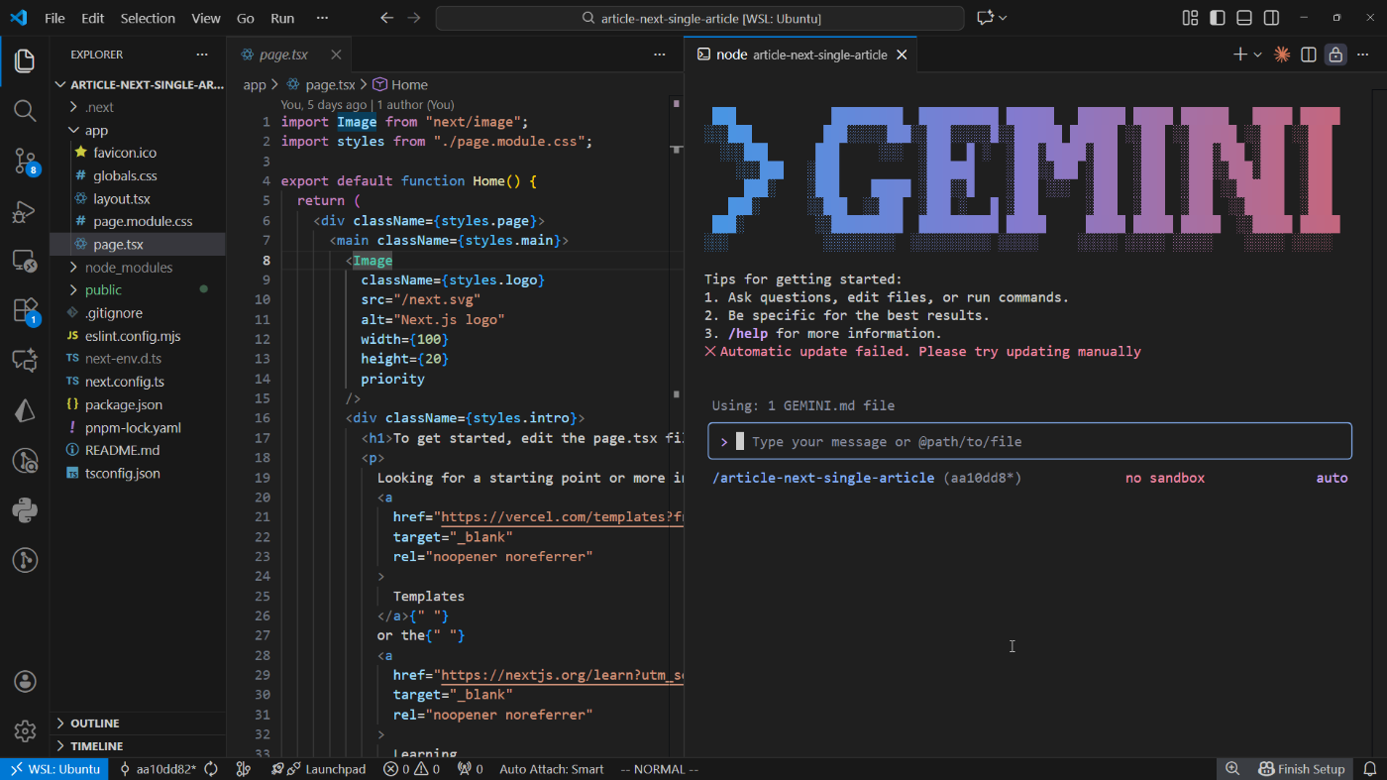The height and width of the screenshot is (780, 1387).
Task: Collapse ARTICLE-NEXT-SINGLE-AR... project root
Action: pyautogui.click(x=138, y=85)
